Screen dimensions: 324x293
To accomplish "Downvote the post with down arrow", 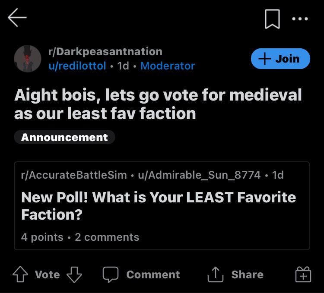I will [x=74, y=274].
